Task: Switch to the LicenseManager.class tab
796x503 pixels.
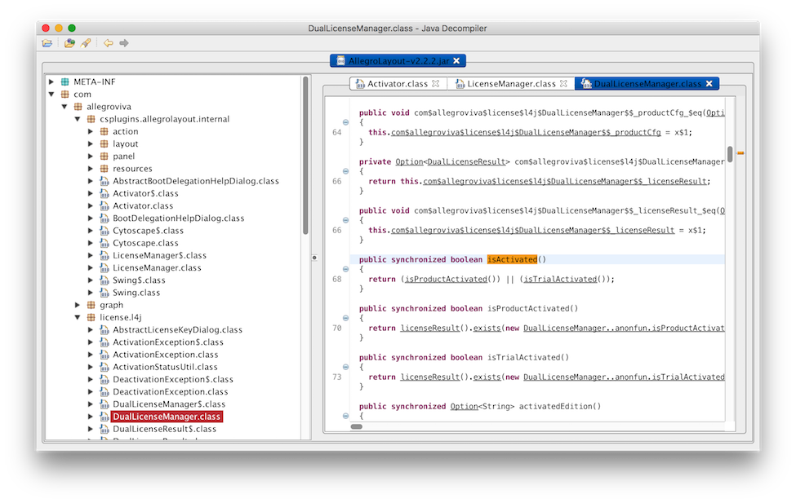Action: 511,84
